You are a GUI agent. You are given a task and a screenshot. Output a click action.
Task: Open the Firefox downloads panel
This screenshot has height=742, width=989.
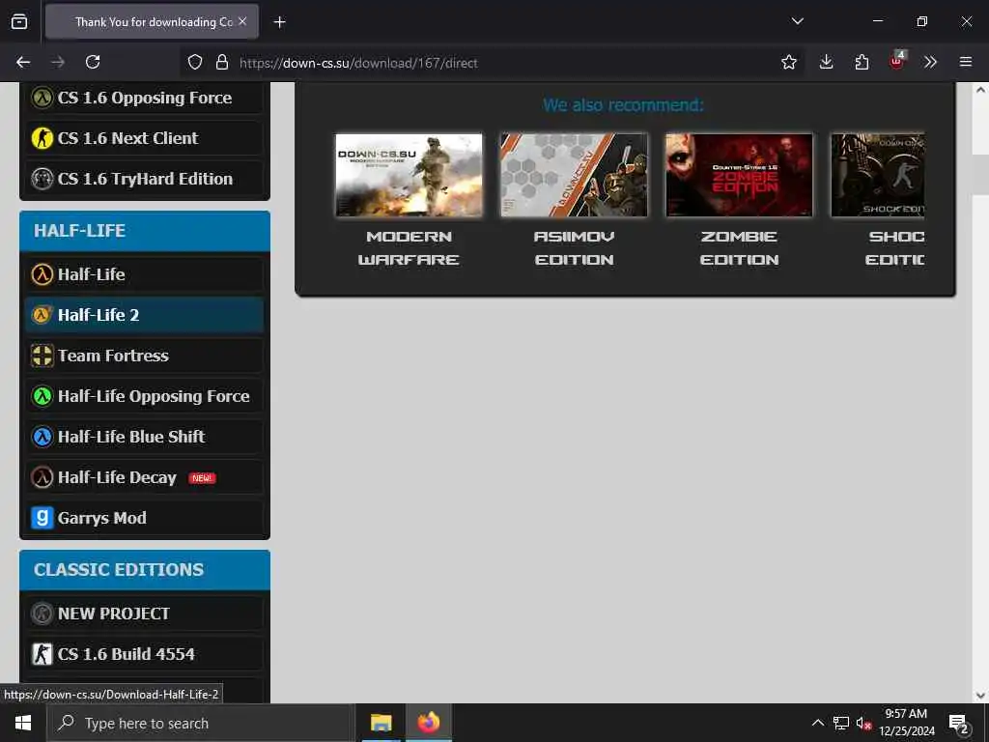tap(827, 62)
